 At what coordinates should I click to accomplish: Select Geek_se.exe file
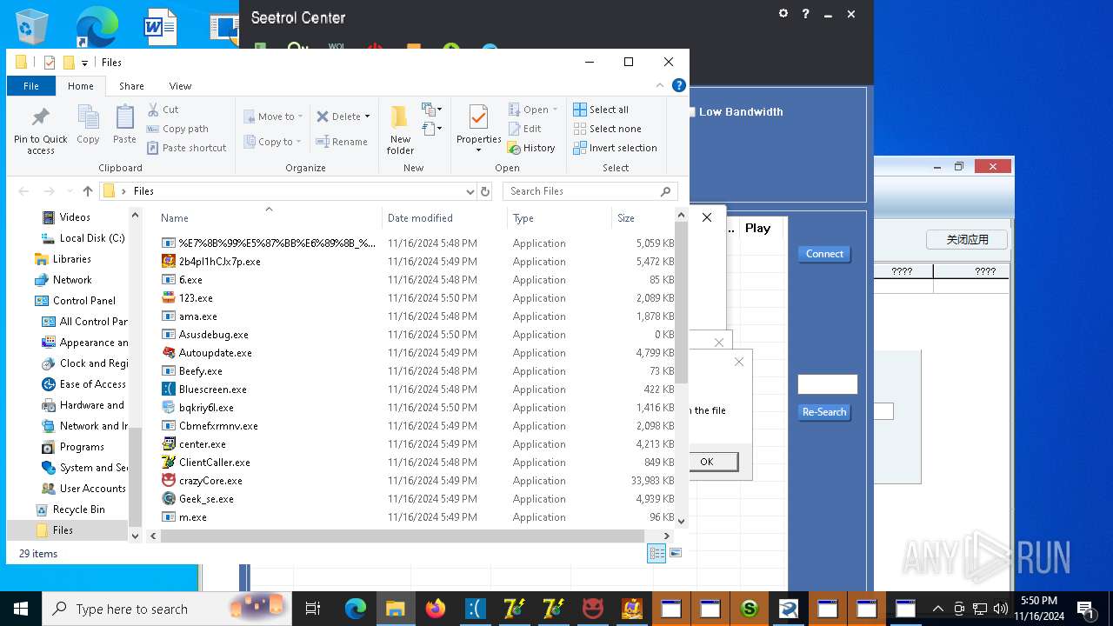206,499
